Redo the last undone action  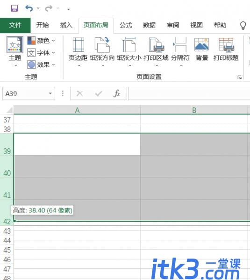click(x=49, y=8)
